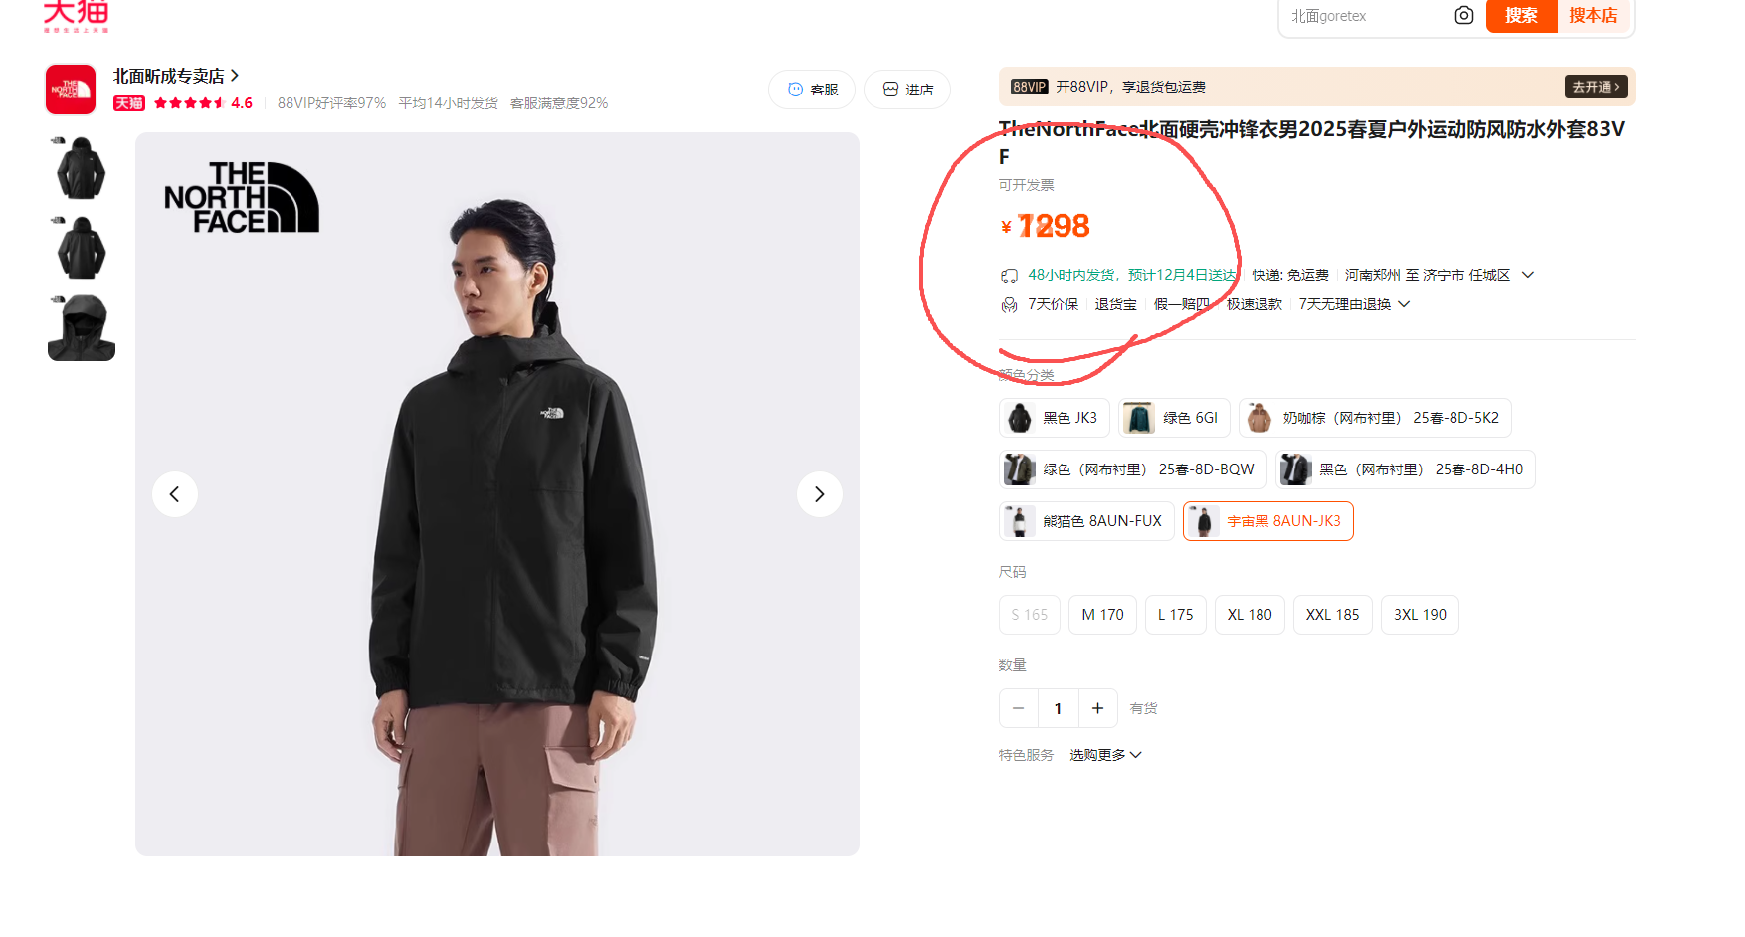Contact 客服 customer service
Viewport: 1745px width, 937px height.
(x=812, y=90)
